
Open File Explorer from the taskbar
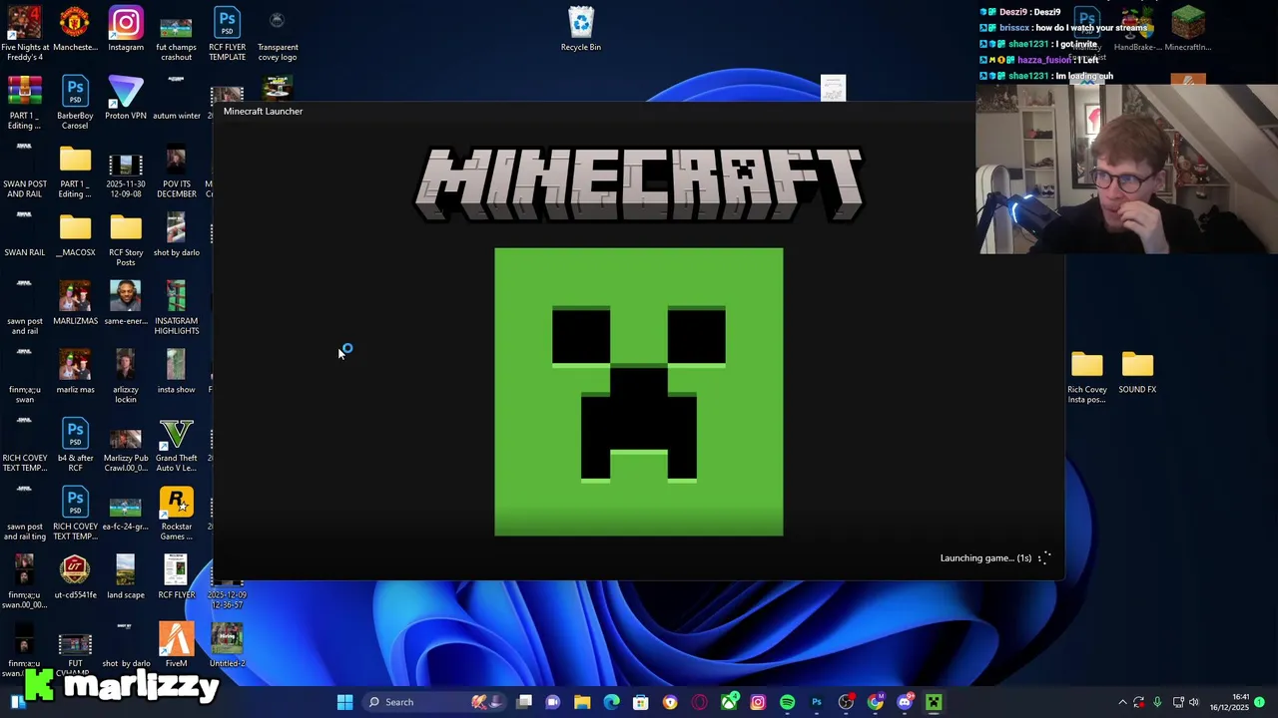coord(582,702)
